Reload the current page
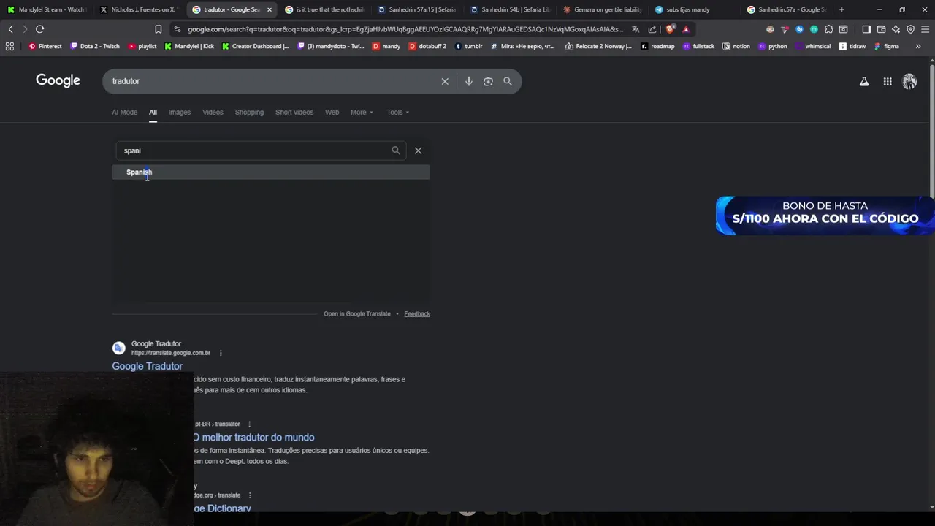 [x=39, y=29]
